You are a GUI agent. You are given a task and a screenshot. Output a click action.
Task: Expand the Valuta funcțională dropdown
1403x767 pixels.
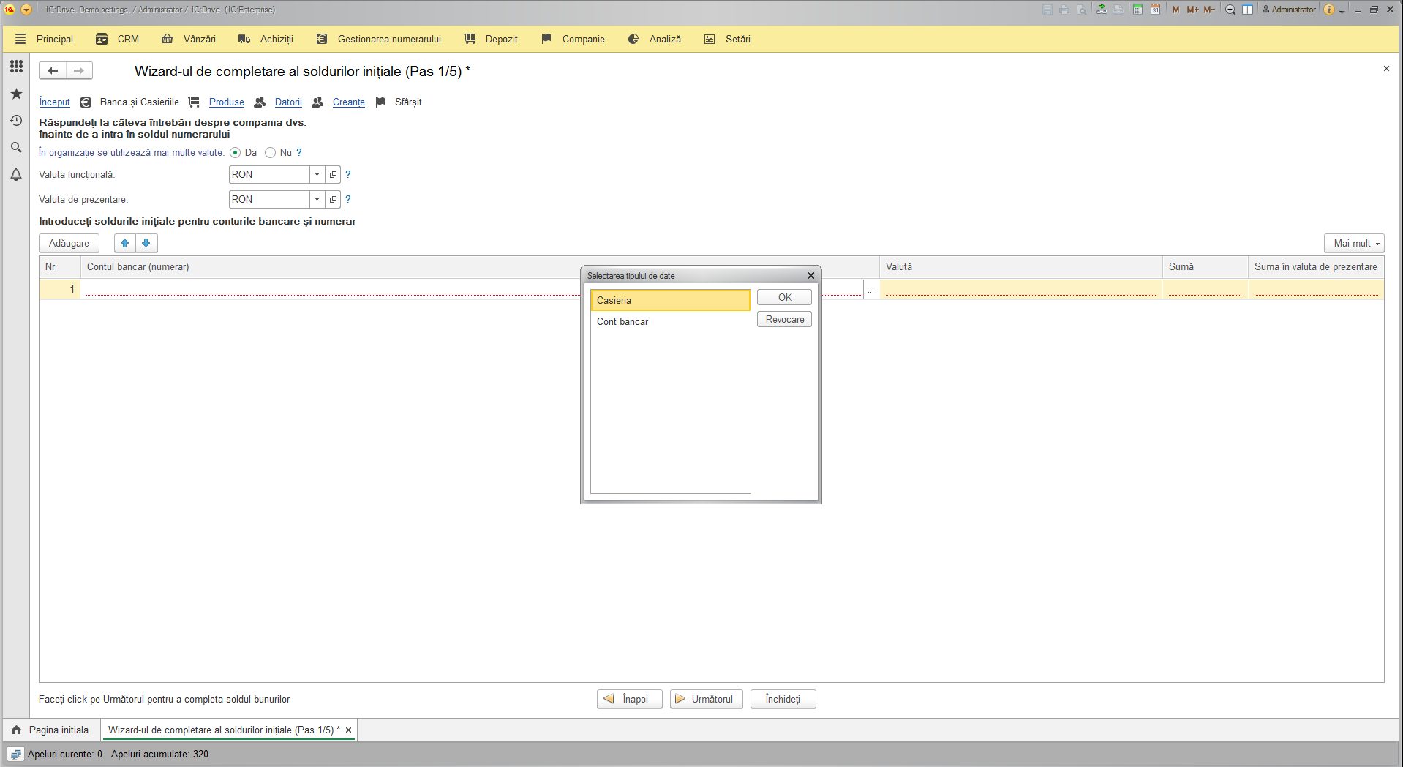pos(317,175)
